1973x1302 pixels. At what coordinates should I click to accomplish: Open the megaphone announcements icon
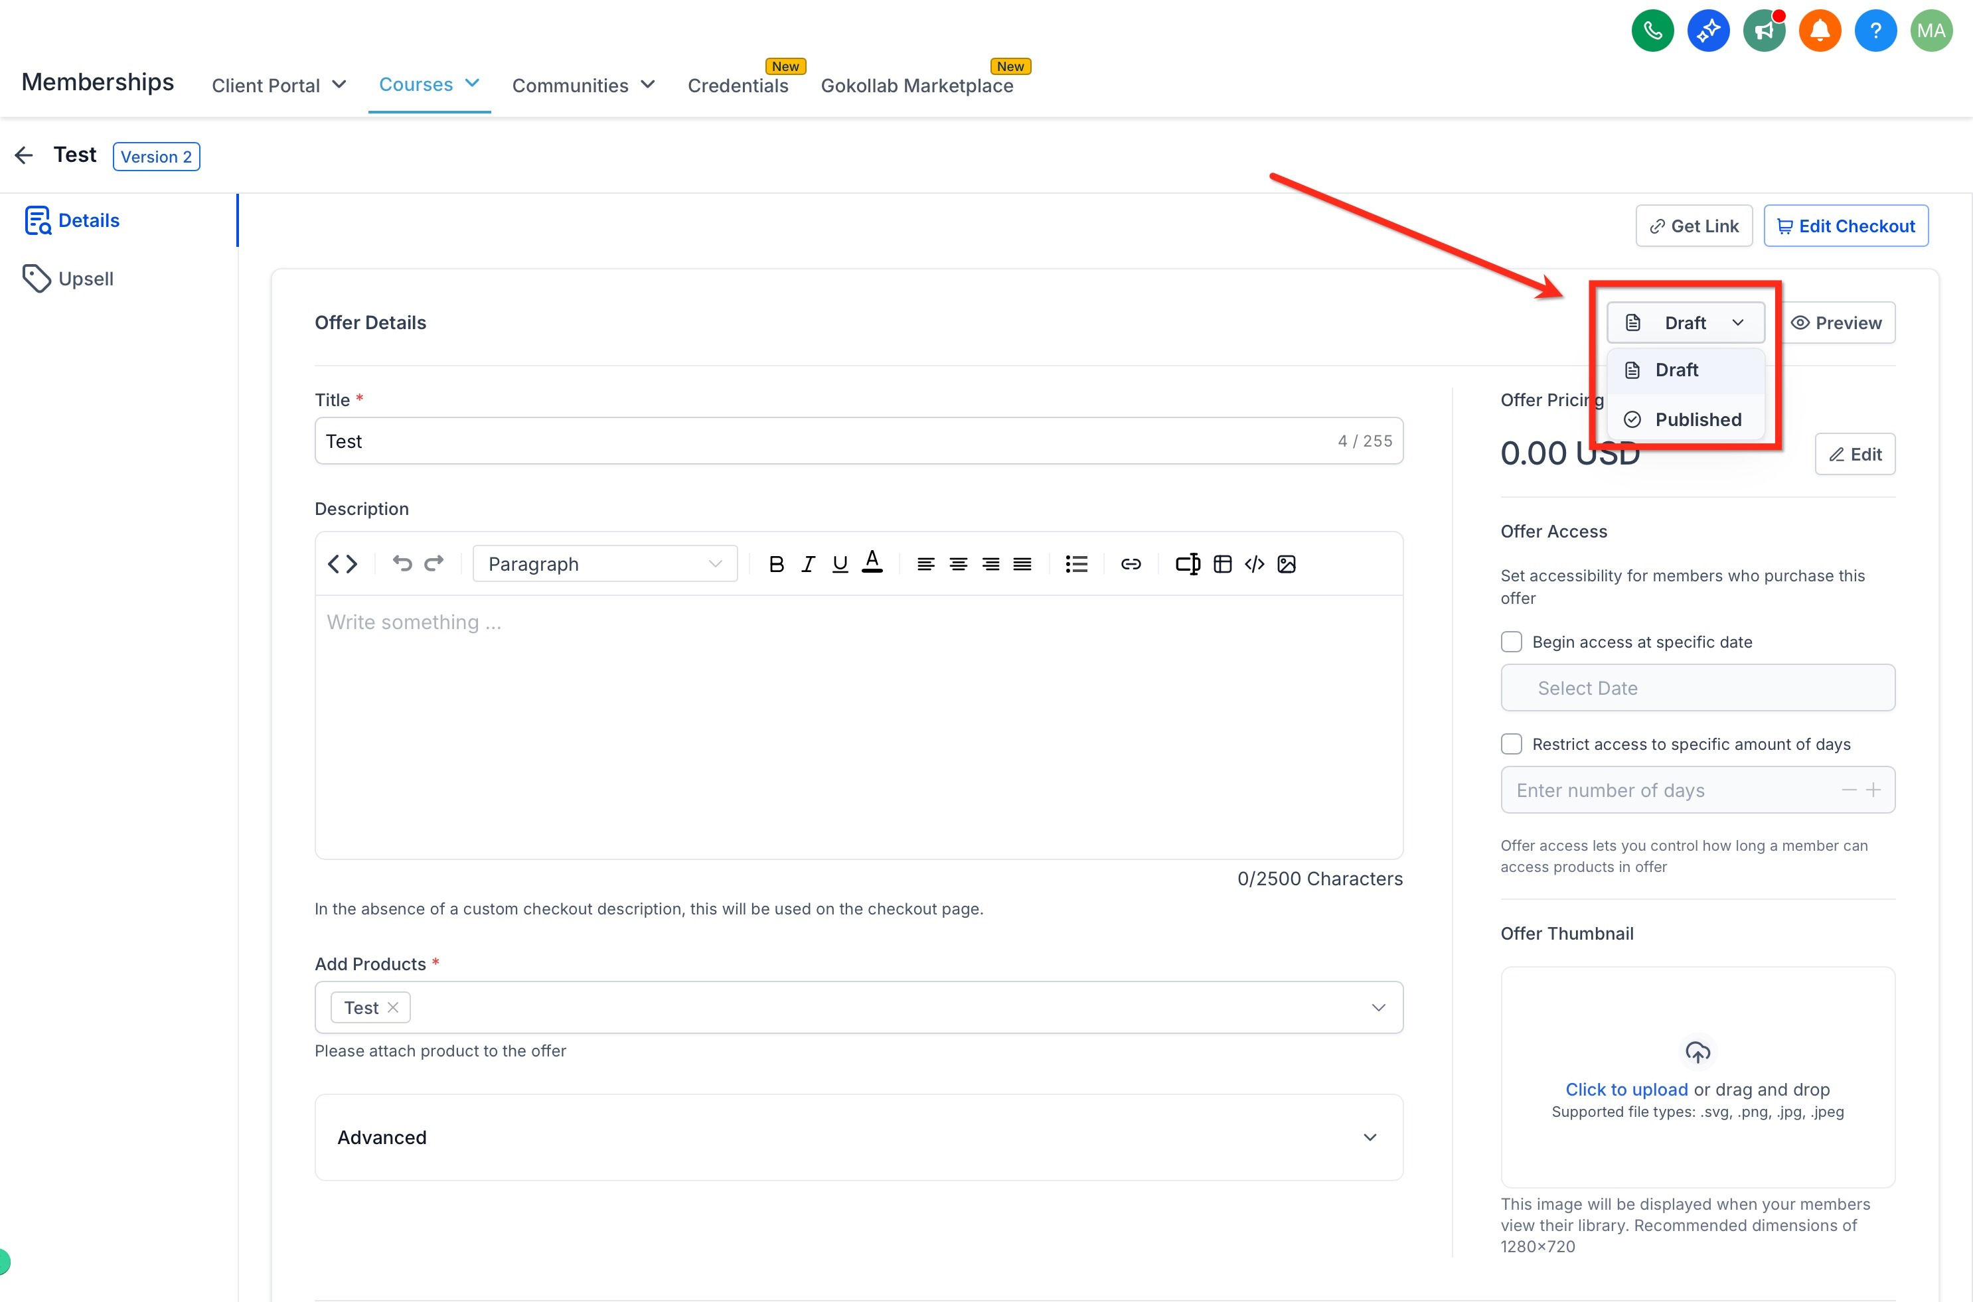click(x=1764, y=31)
